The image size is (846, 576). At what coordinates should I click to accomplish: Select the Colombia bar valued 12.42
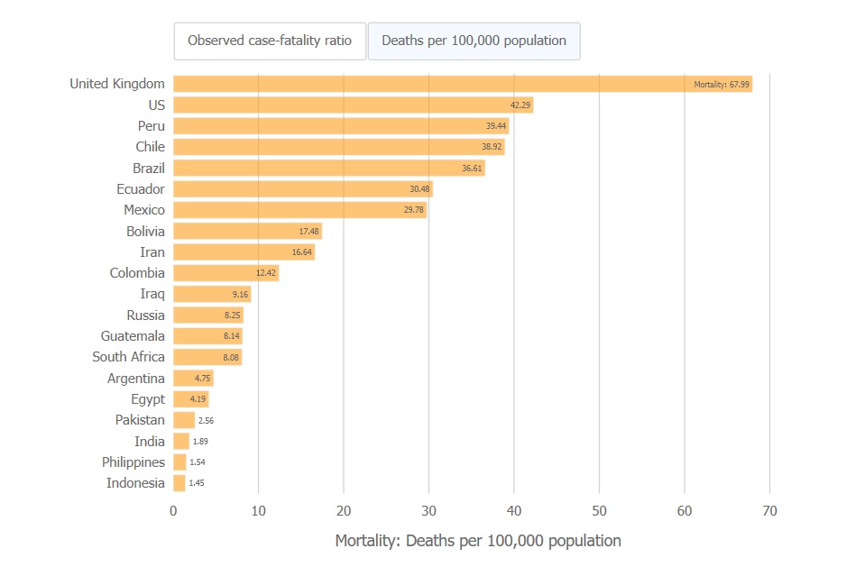click(225, 273)
